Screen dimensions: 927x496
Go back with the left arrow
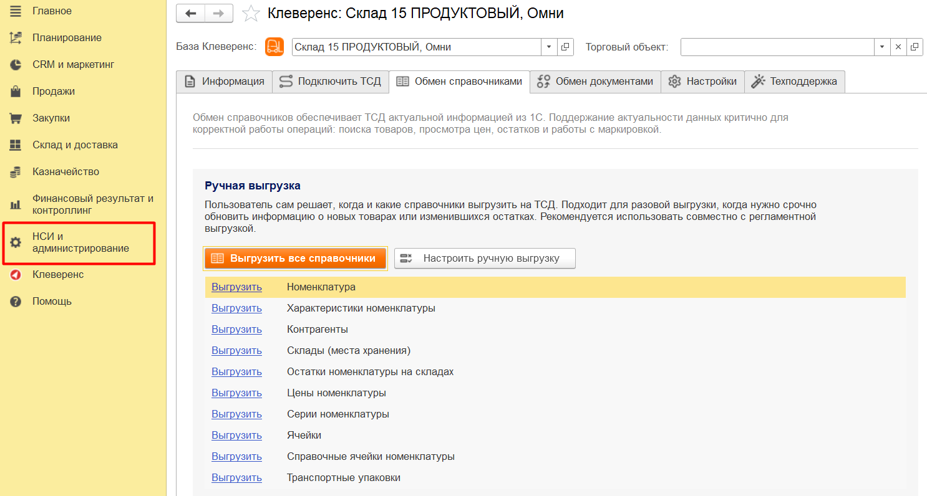click(191, 13)
